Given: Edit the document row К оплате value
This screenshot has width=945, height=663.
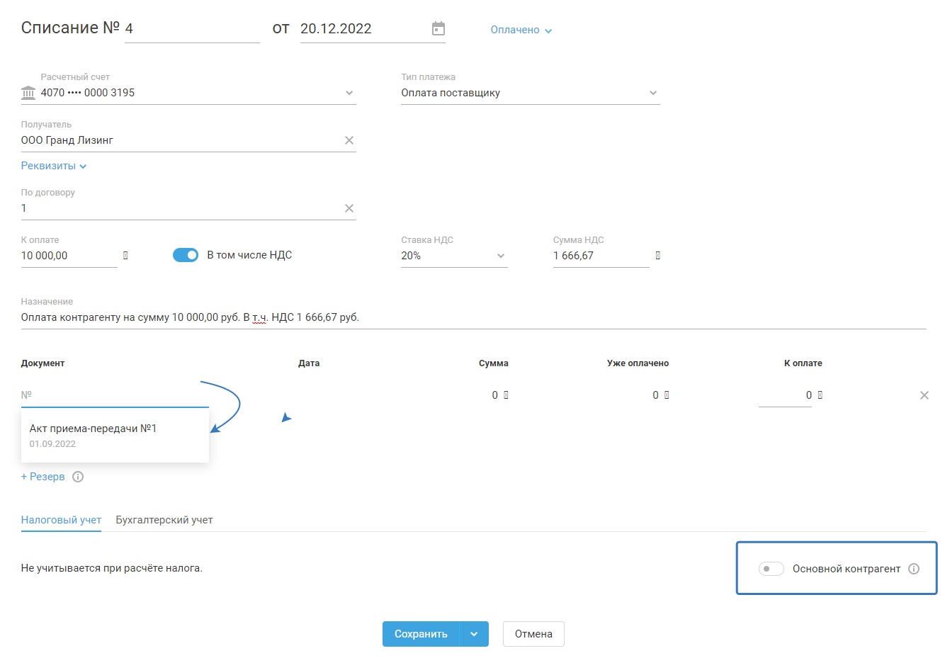Looking at the screenshot, I should pyautogui.click(x=785, y=395).
